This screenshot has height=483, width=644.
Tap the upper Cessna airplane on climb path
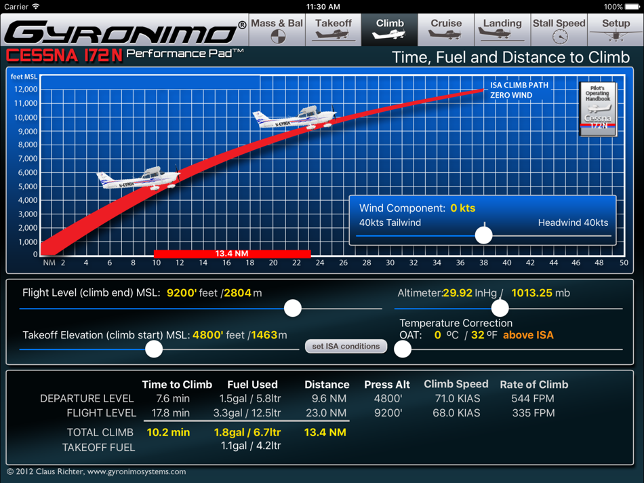coord(296,117)
